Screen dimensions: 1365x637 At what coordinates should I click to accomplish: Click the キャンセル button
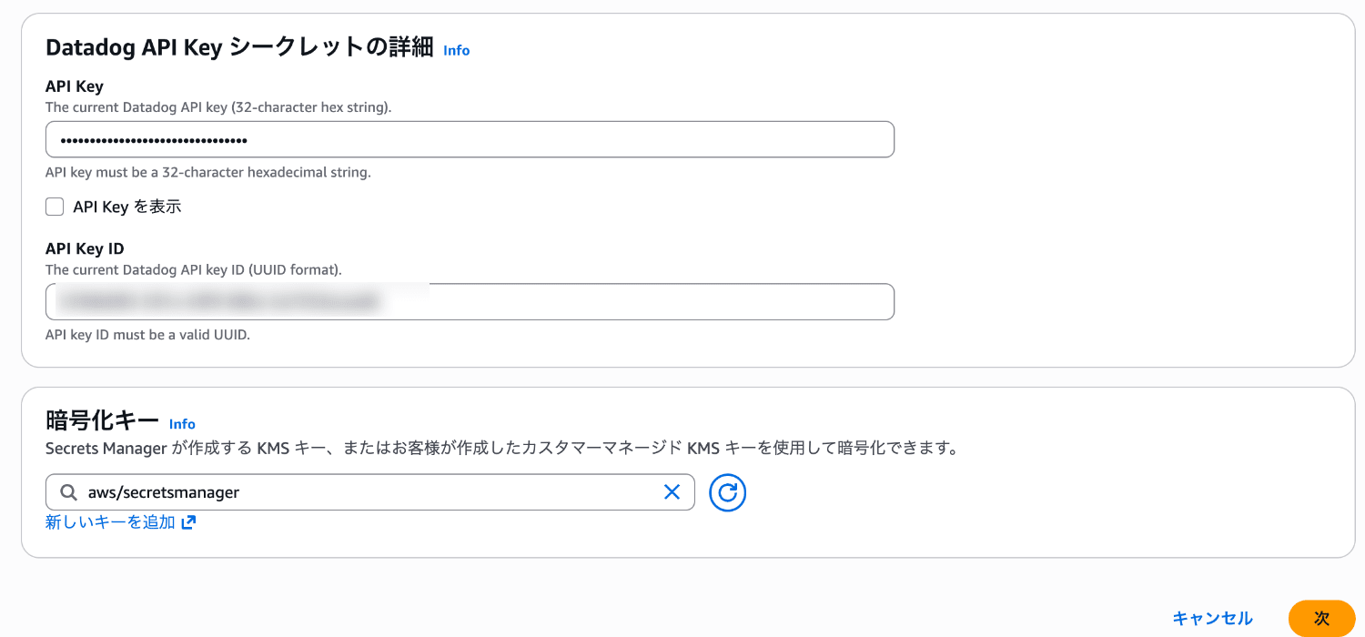(x=1212, y=618)
